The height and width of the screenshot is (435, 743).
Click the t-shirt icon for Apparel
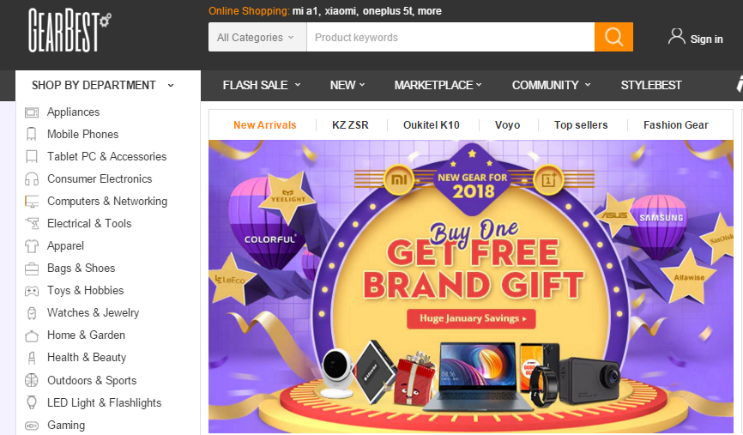point(31,246)
